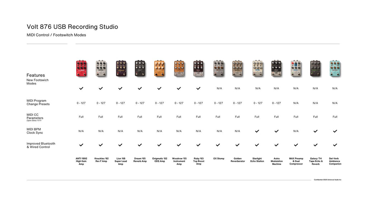Click Del-Verb's Improved Bluetooth checkmark

click(335, 145)
